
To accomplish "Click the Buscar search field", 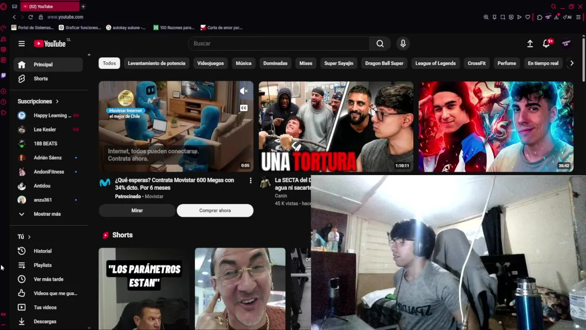I will coord(279,44).
